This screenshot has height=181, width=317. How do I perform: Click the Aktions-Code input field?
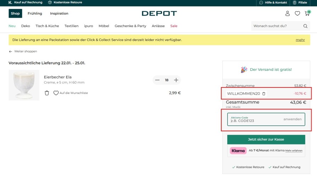point(254,120)
